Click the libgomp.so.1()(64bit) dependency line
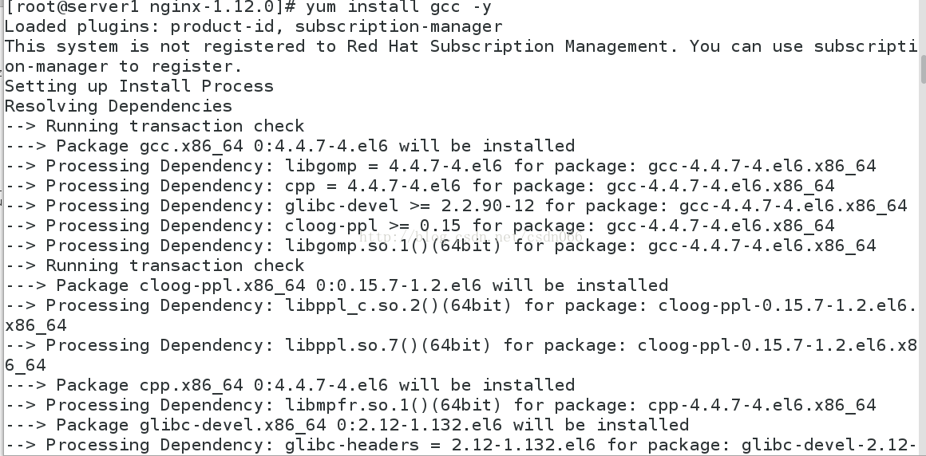The height and width of the screenshot is (456, 926). point(441,246)
